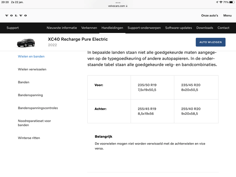The image size is (236, 177).
Task: Select Wielen verwisselen in the sidebar
Action: (x=32, y=69)
